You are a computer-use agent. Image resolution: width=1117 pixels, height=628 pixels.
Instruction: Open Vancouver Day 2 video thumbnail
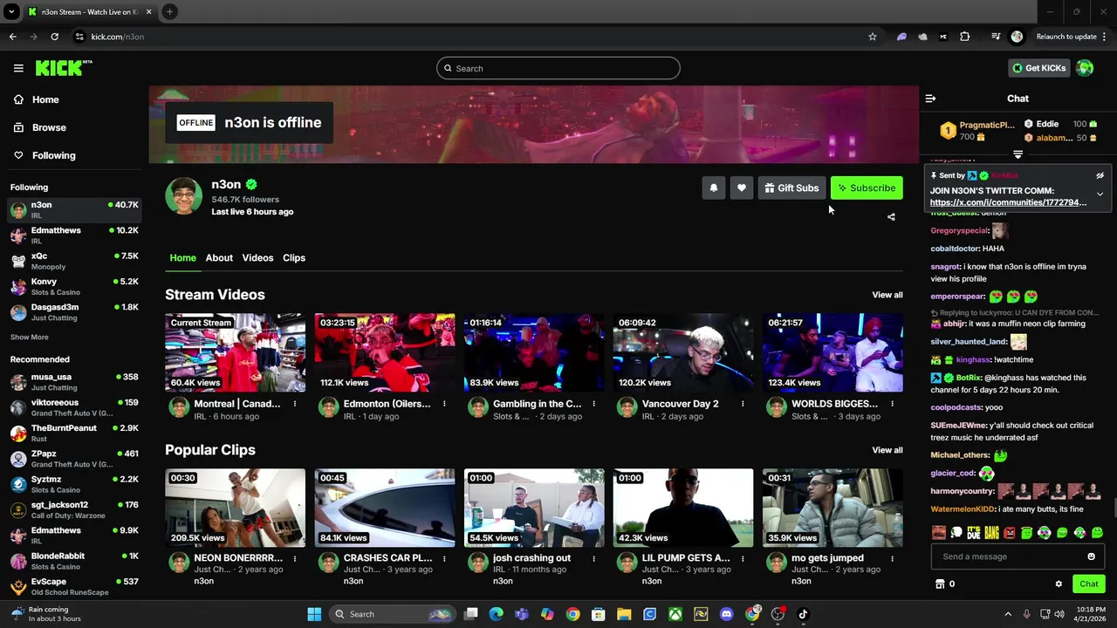click(x=683, y=352)
